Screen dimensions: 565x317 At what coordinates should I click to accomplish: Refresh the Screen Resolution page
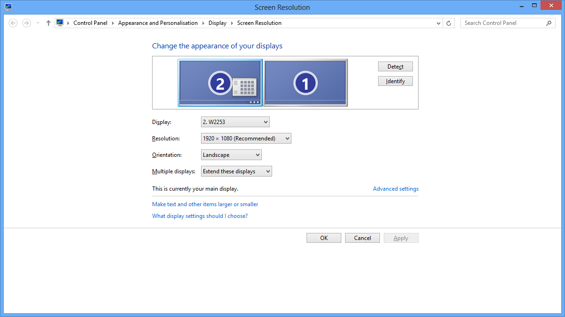449,23
